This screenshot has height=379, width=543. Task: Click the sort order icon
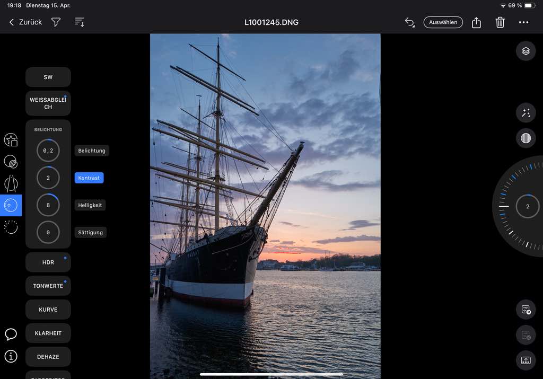80,22
